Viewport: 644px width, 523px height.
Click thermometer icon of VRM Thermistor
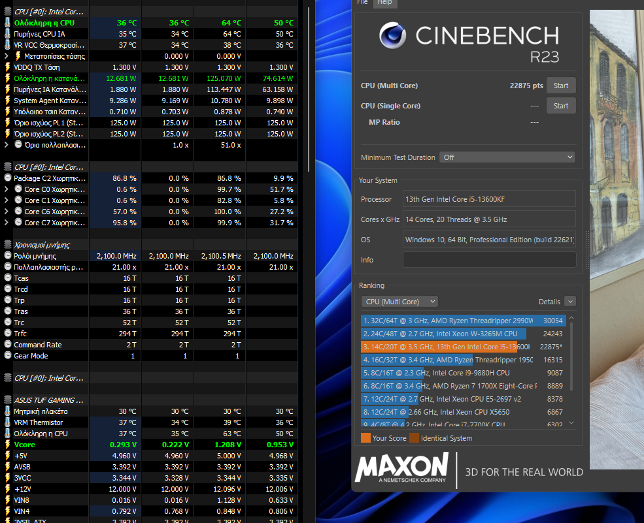click(x=7, y=422)
